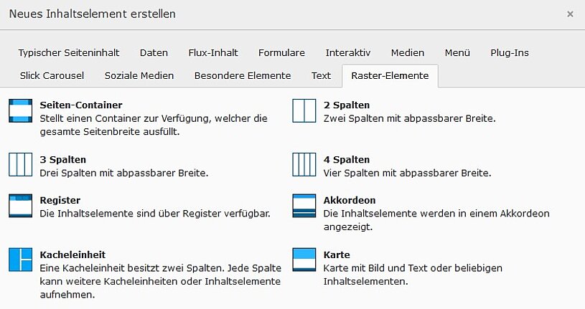Viewport: 585px width, 309px height.
Task: Switch to the Interaktiv tab
Action: 348,52
